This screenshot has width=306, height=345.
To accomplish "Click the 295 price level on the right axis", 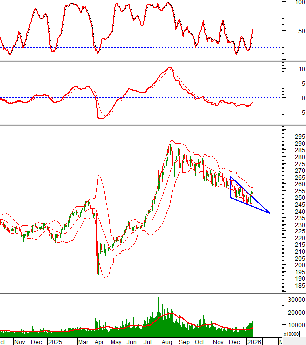I will 300,137.
